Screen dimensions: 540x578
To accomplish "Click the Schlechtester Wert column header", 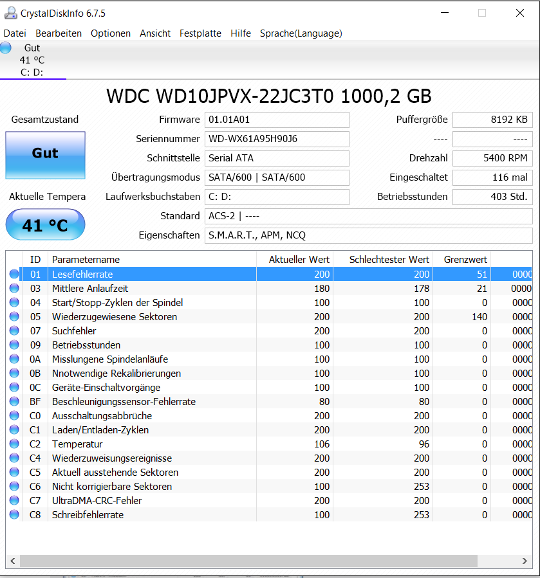I will point(383,260).
